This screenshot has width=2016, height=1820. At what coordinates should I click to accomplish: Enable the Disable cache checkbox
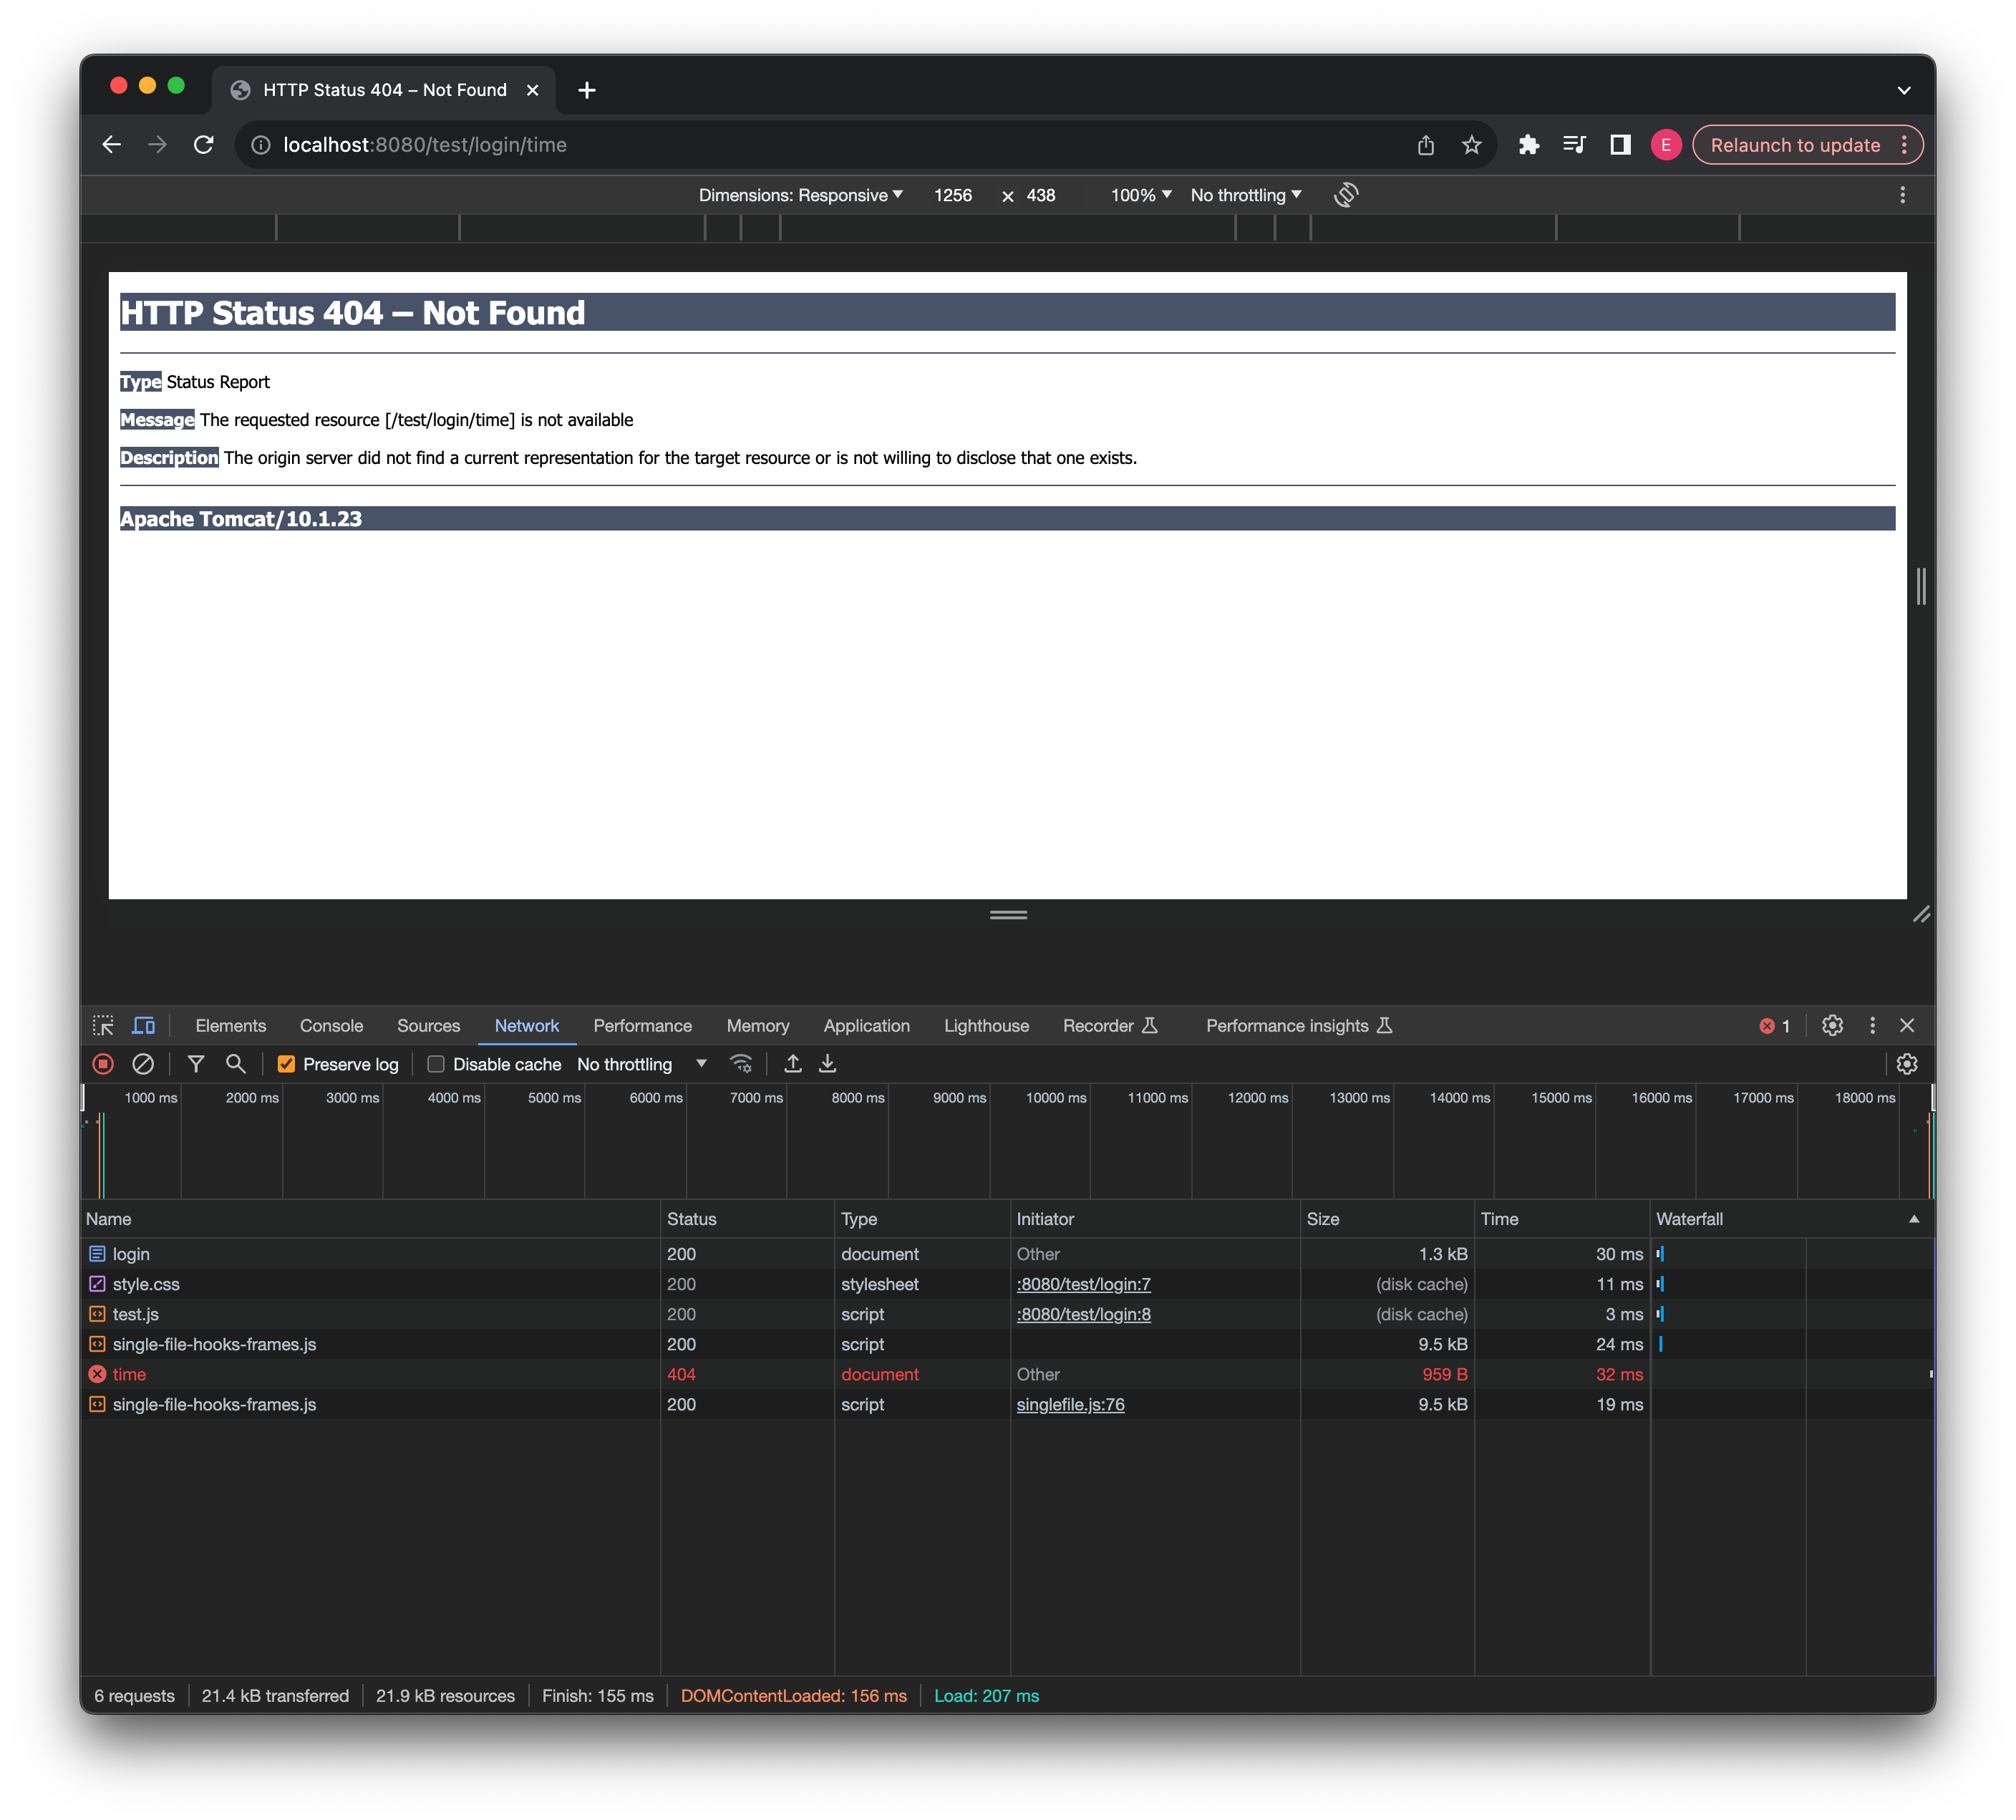pyautogui.click(x=437, y=1063)
